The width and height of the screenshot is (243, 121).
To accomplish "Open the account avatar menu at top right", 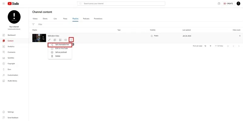I will 238,4.
